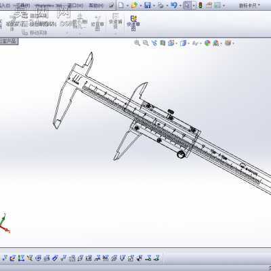This screenshot has height=271, width=271.
Task: Expand the Save dropdown arrow
Action: (154, 5)
